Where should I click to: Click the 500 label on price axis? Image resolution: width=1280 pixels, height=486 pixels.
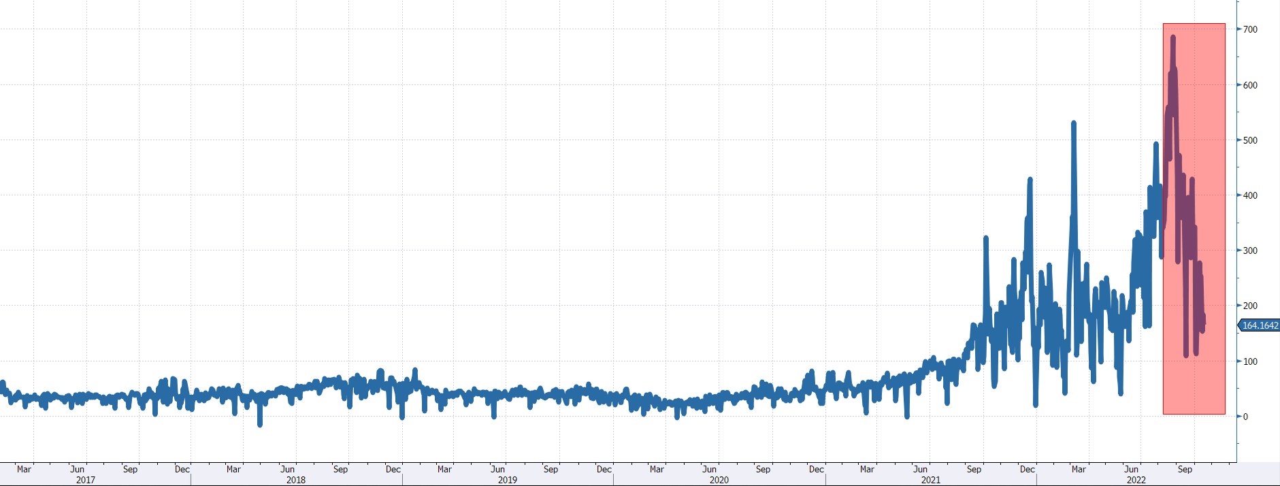pyautogui.click(x=1250, y=140)
